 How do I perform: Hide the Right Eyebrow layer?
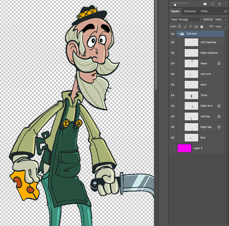(173, 53)
